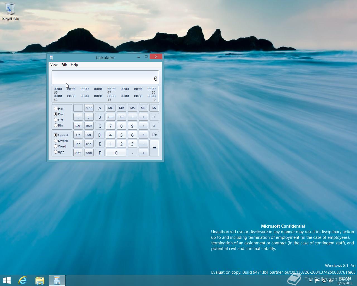Click the minus subtraction button
The height and width of the screenshot is (286, 357).
click(x=143, y=144)
